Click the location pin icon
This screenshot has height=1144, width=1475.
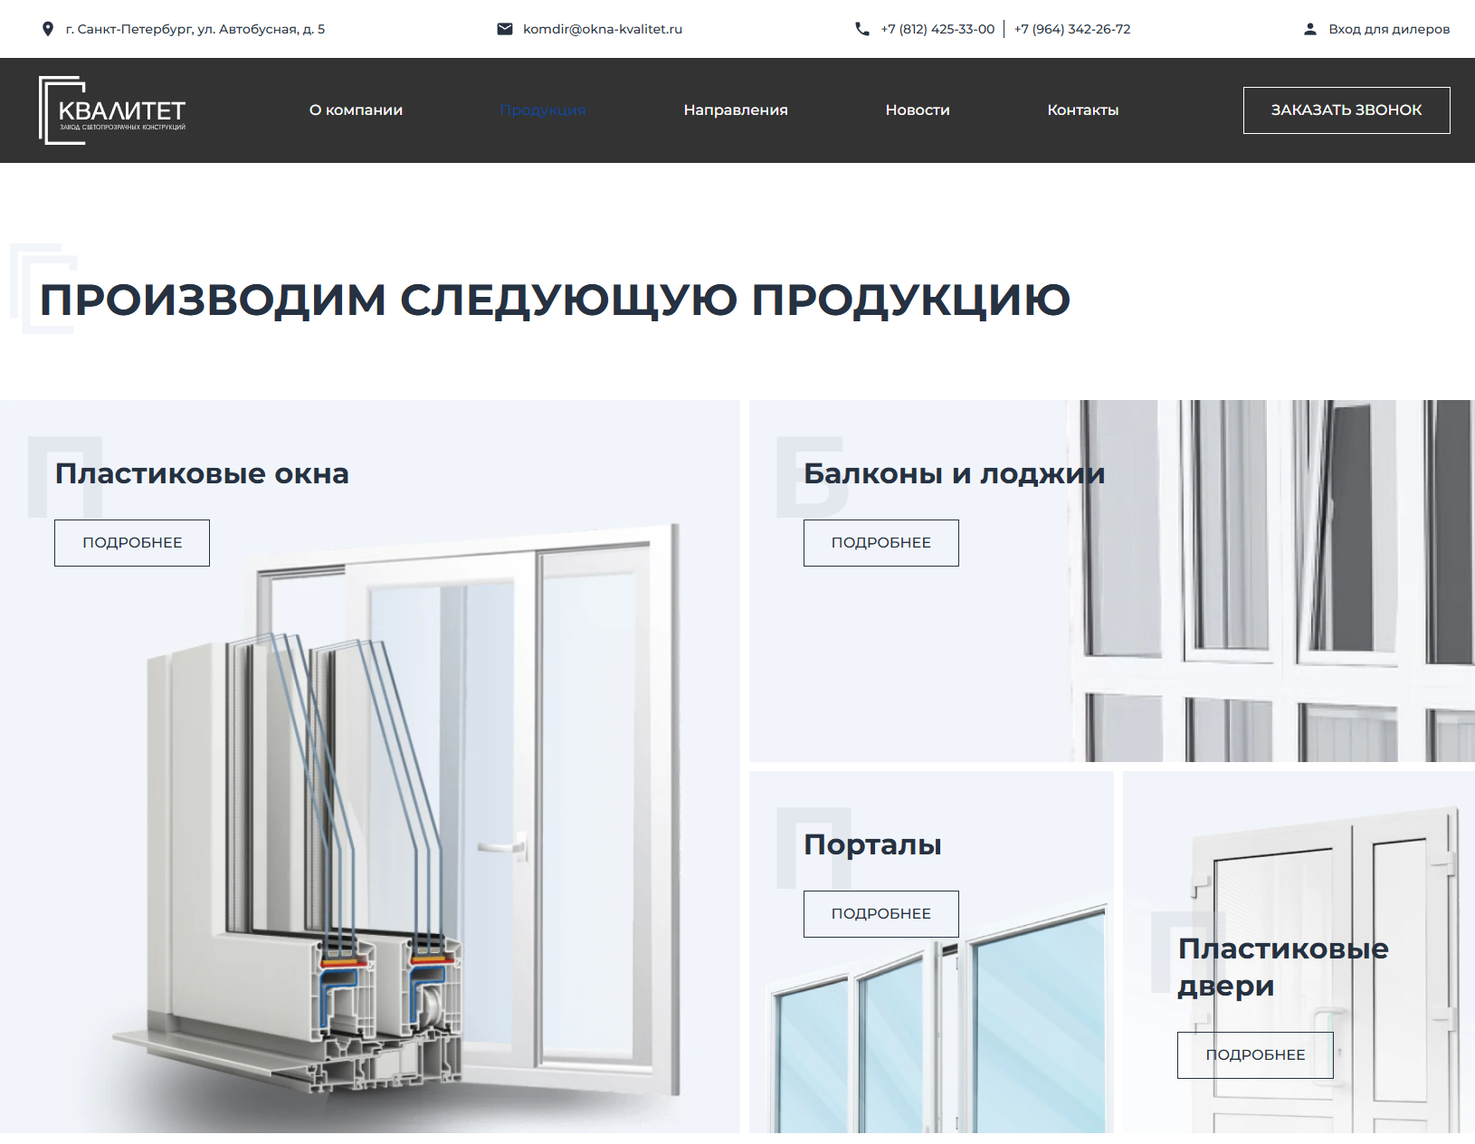(x=48, y=29)
